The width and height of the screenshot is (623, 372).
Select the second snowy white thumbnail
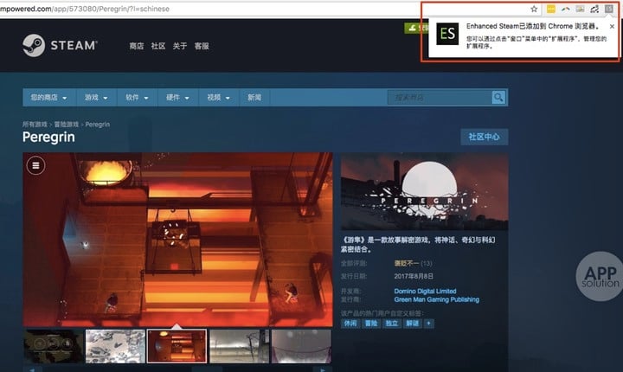115,346
